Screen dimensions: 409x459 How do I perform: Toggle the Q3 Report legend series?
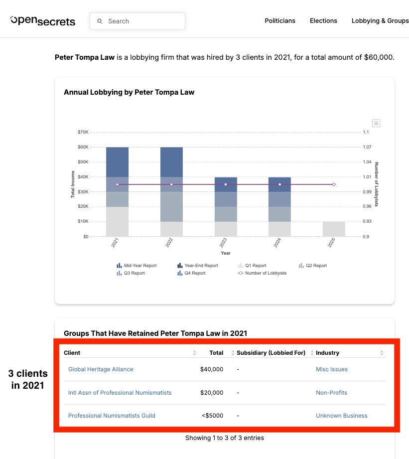point(131,273)
